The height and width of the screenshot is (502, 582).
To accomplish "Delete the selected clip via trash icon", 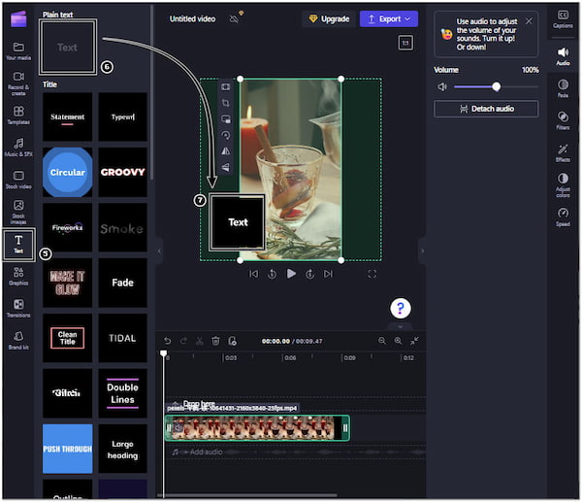I will pos(215,341).
